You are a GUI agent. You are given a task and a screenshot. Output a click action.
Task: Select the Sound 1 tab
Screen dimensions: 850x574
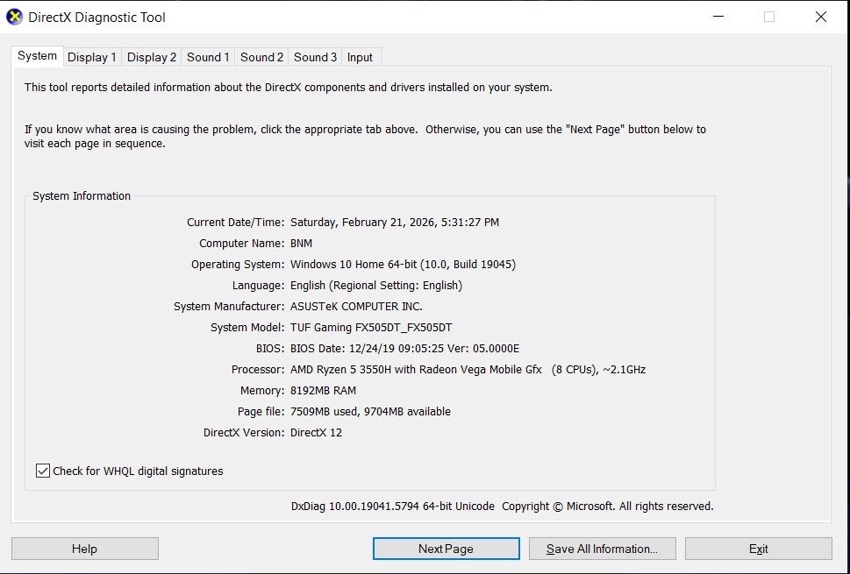[208, 58]
